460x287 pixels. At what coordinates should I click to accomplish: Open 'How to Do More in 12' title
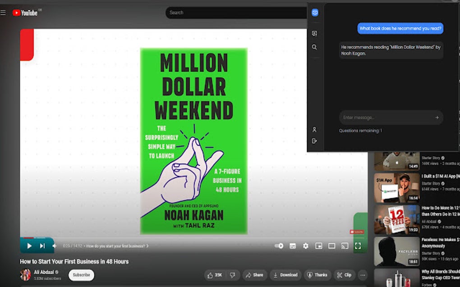click(441, 211)
